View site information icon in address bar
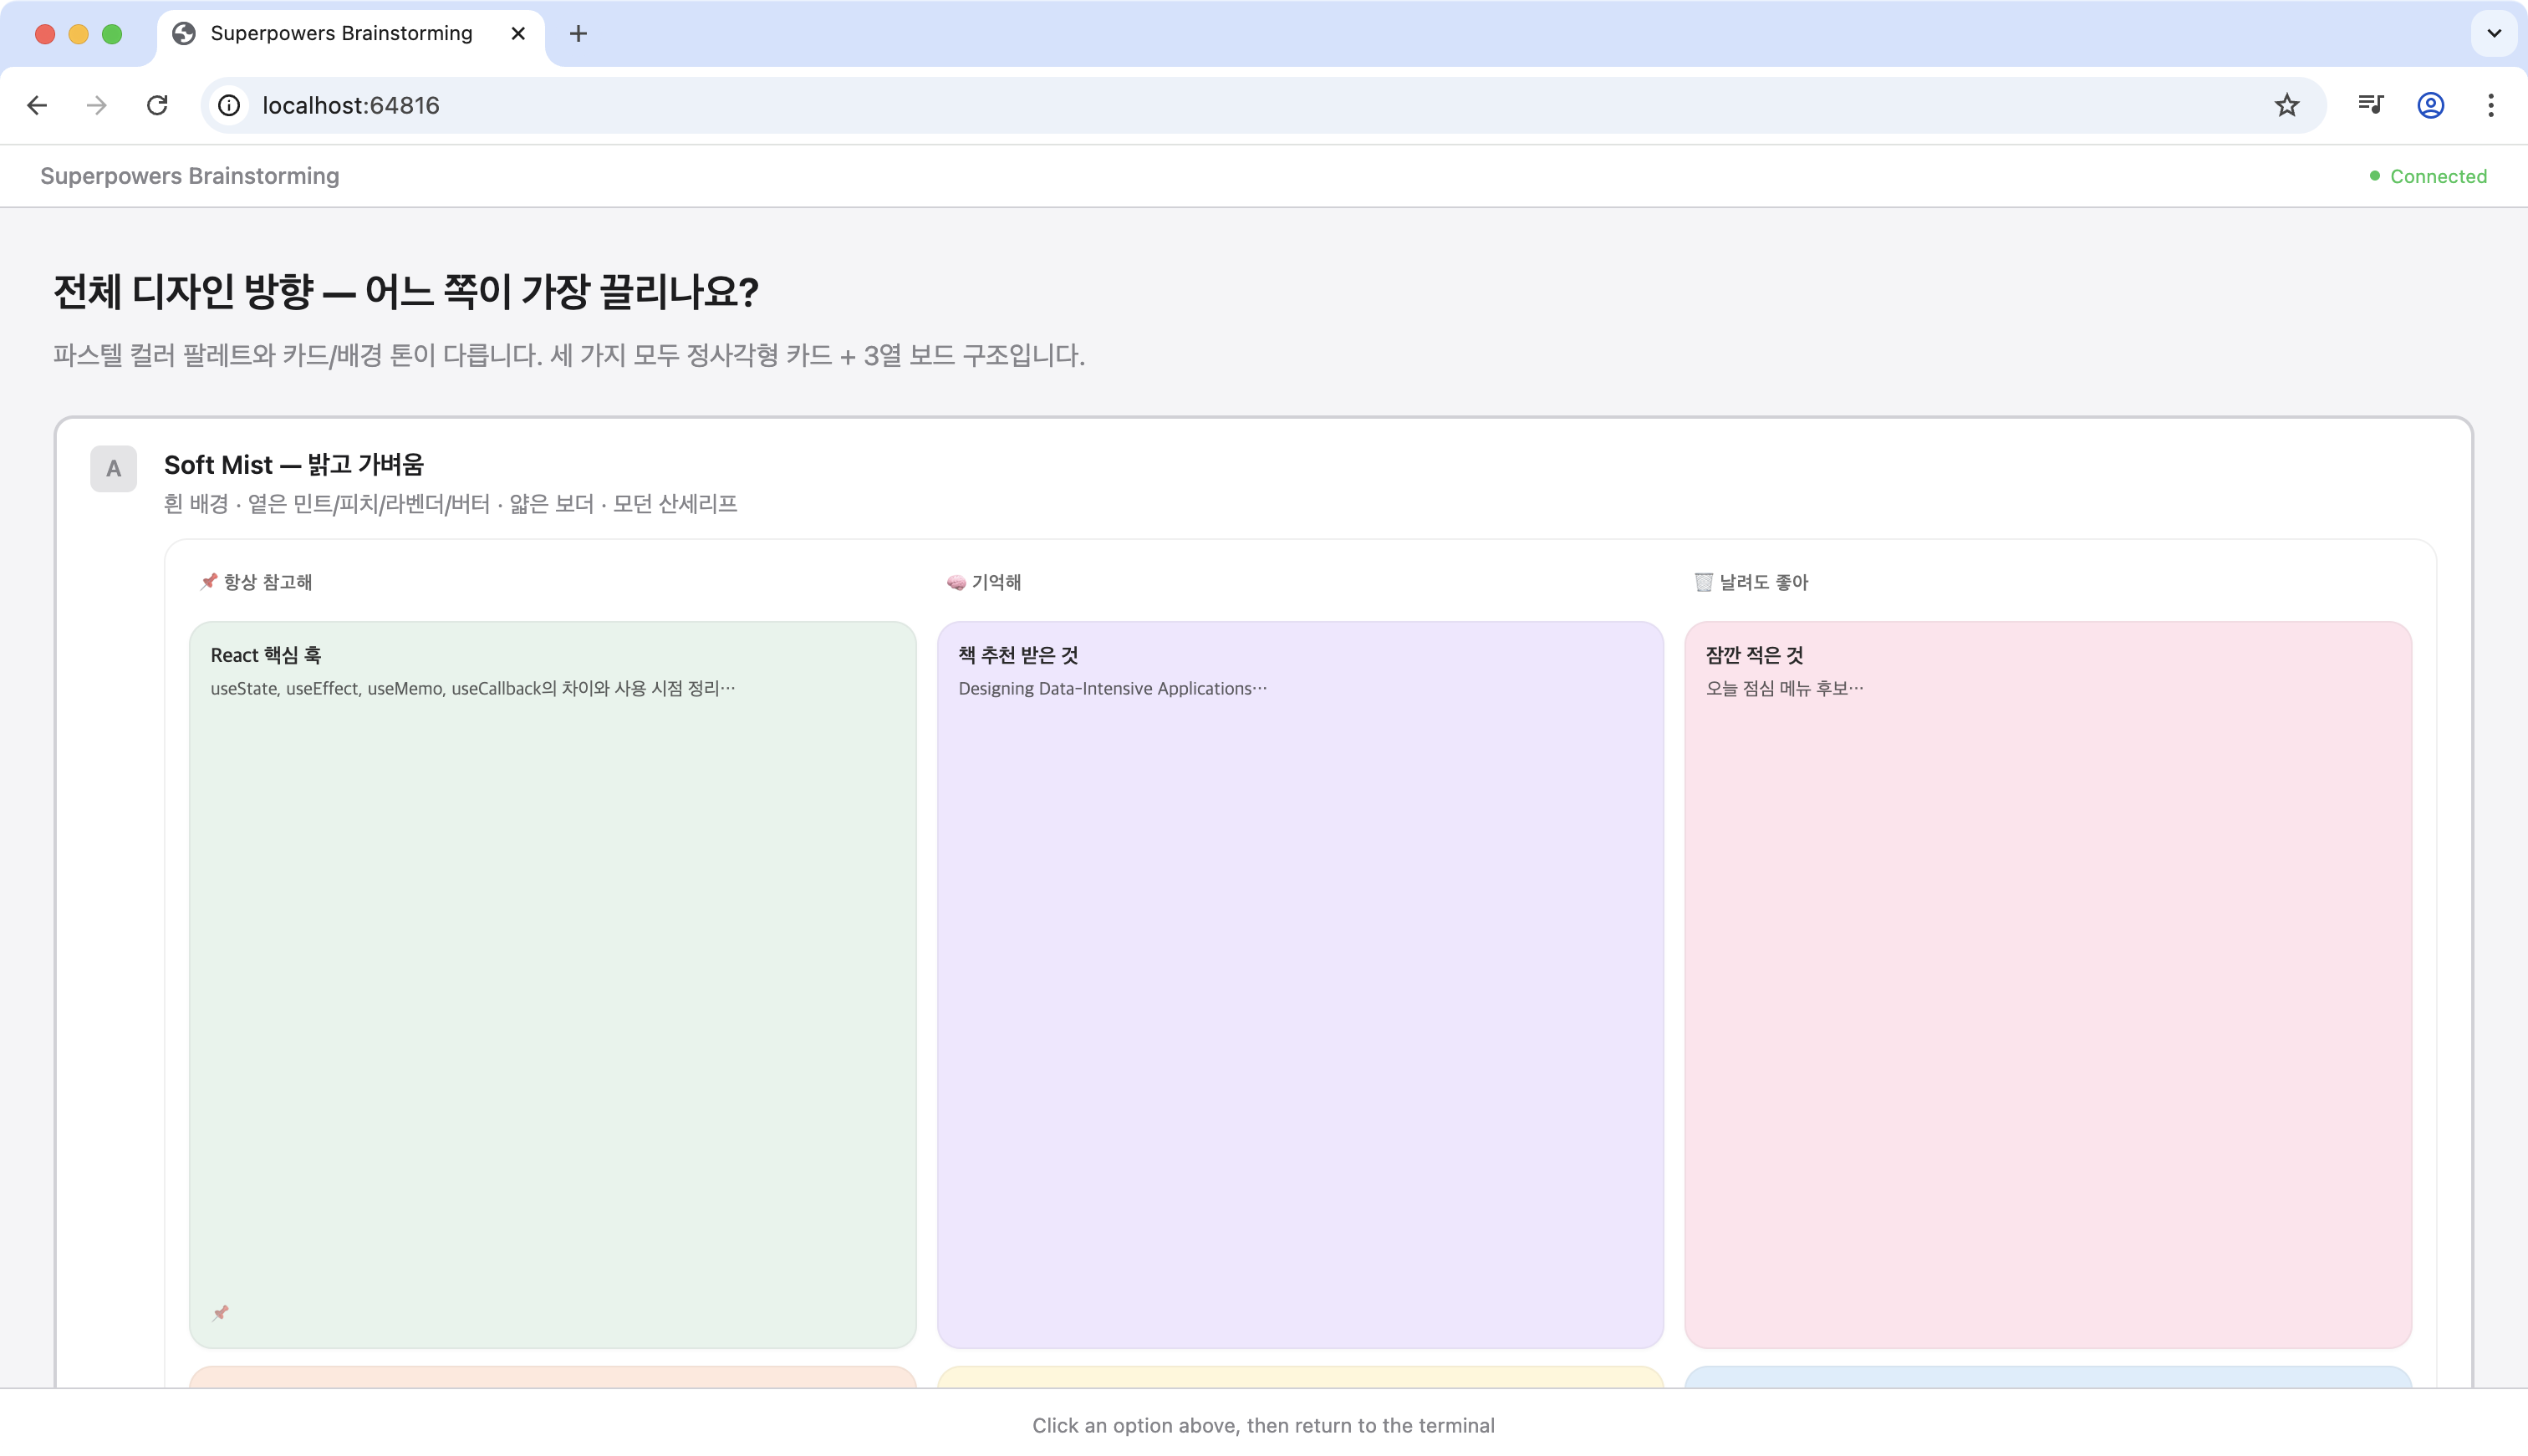This screenshot has height=1456, width=2528. click(x=229, y=105)
